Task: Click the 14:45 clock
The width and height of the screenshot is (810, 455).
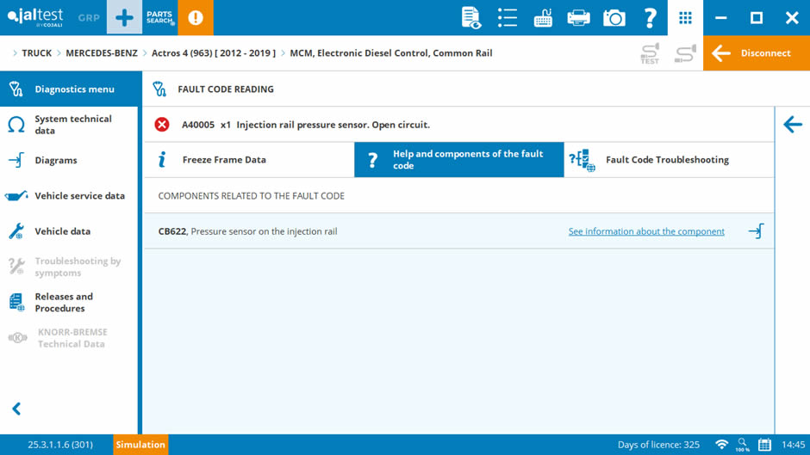Action: coord(793,445)
